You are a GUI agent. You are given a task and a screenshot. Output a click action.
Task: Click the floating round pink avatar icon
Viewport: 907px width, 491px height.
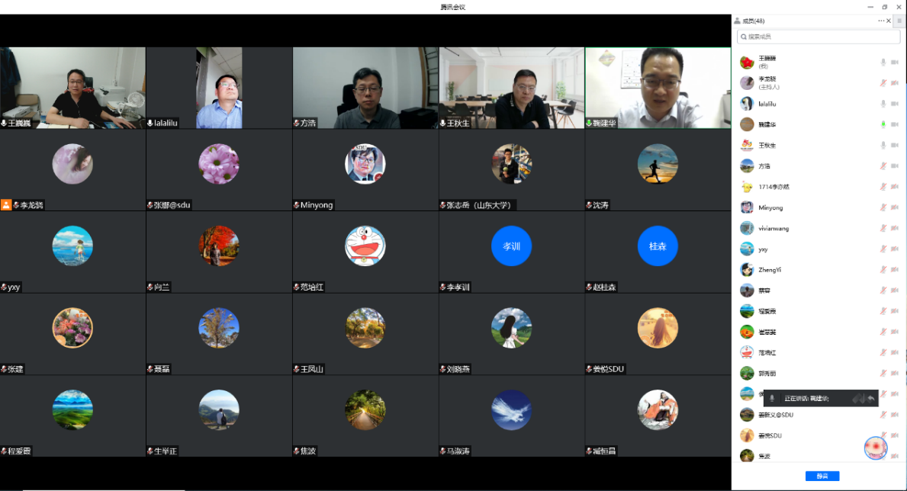tap(876, 448)
